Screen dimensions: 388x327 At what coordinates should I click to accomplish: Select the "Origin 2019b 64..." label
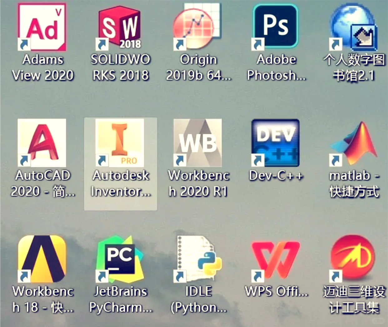point(199,67)
